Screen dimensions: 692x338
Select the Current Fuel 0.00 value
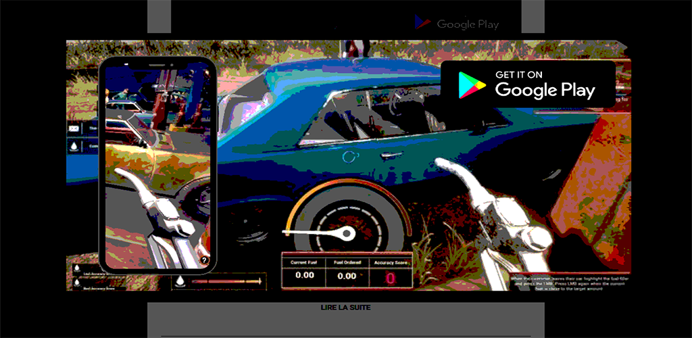click(305, 276)
